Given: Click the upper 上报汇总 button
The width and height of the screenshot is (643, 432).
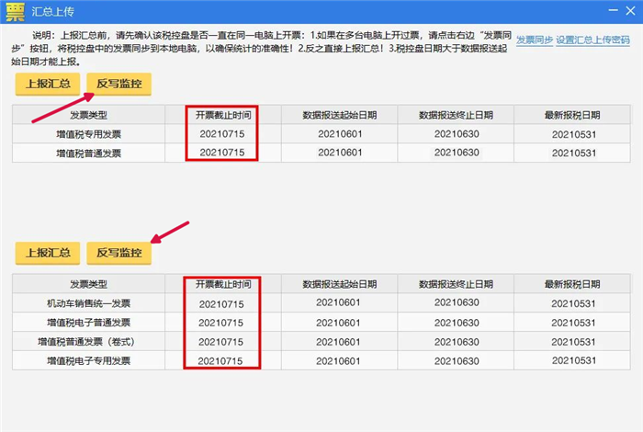Looking at the screenshot, I should coord(48,85).
